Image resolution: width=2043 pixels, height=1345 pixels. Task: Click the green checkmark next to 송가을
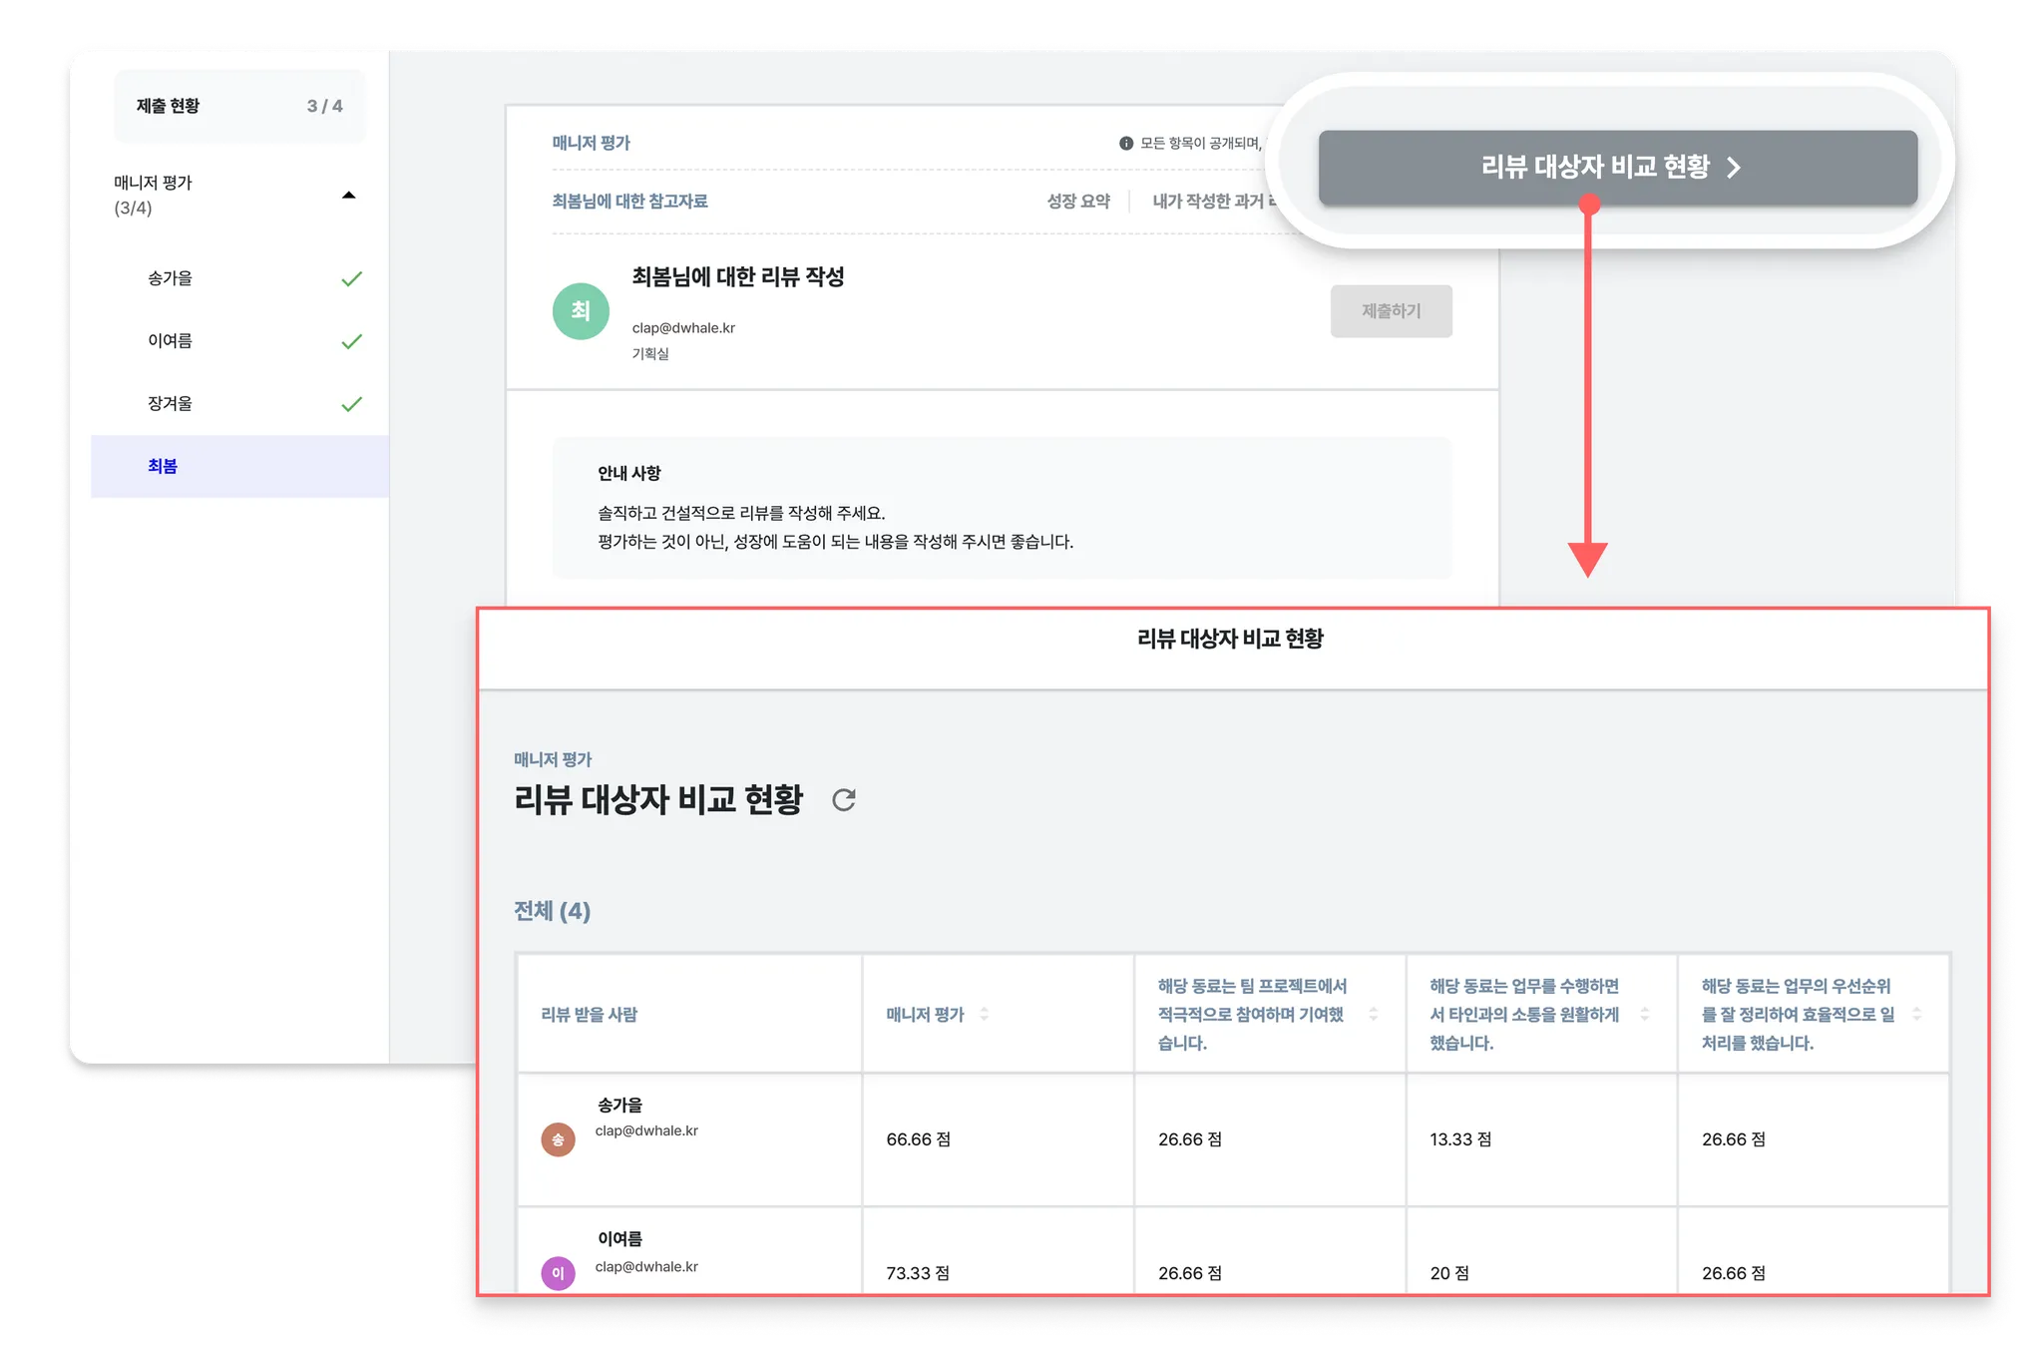pyautogui.click(x=351, y=279)
